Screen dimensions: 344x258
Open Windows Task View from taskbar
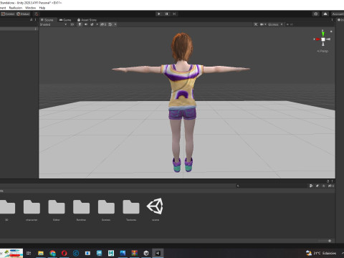(x=29, y=253)
